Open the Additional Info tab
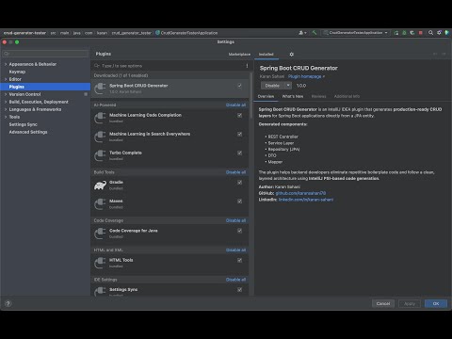 pyautogui.click(x=347, y=96)
